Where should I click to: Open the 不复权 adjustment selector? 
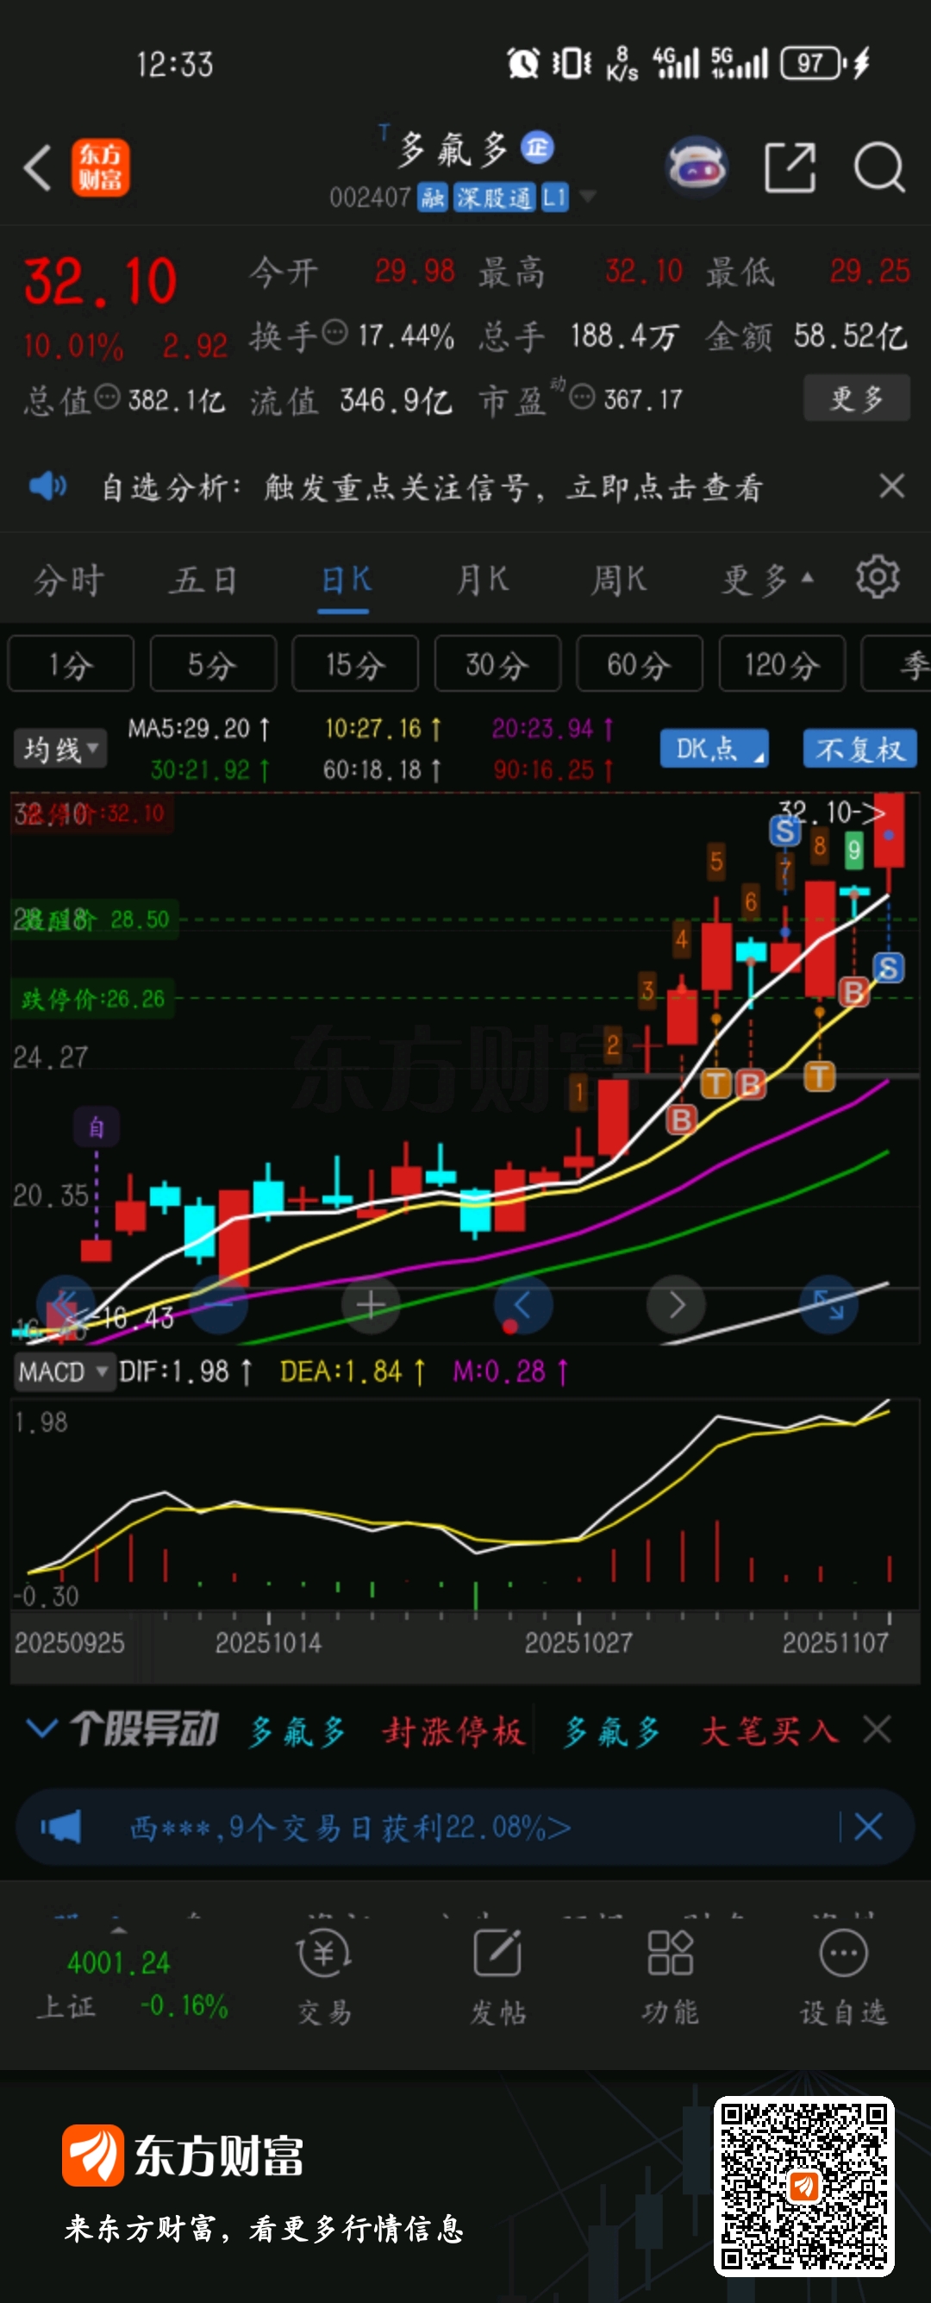[859, 749]
